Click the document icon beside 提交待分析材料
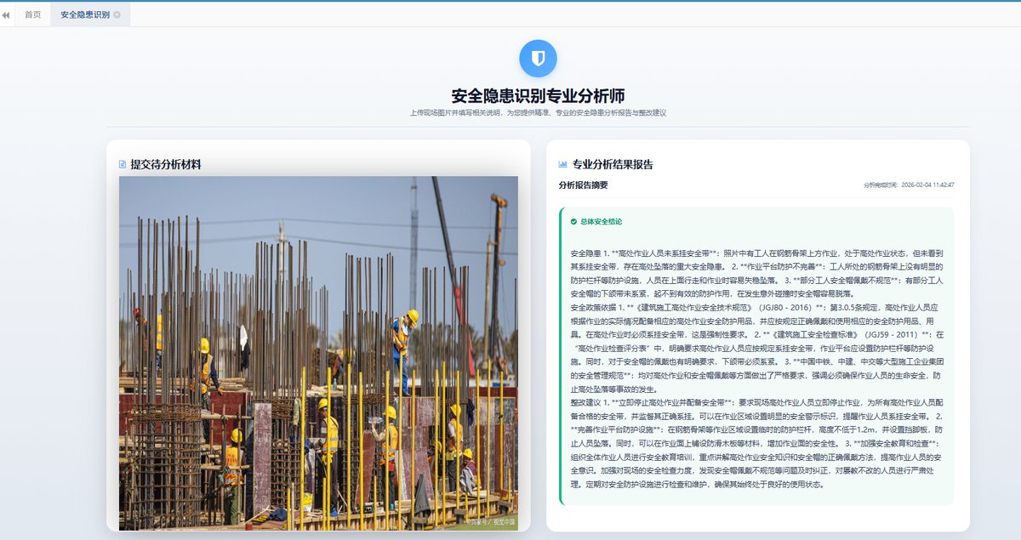 (123, 164)
